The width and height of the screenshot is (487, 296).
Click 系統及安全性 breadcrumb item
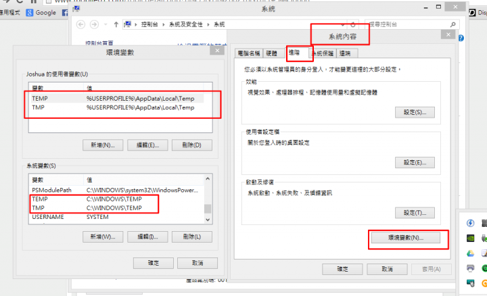tap(186, 24)
